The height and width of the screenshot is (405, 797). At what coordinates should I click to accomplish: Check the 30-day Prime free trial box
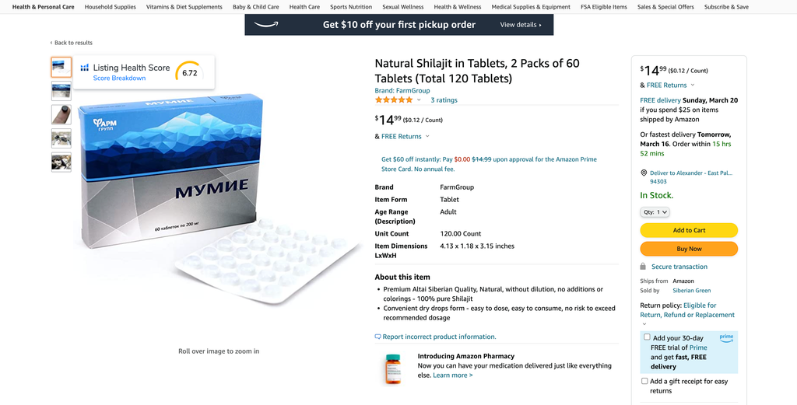647,337
